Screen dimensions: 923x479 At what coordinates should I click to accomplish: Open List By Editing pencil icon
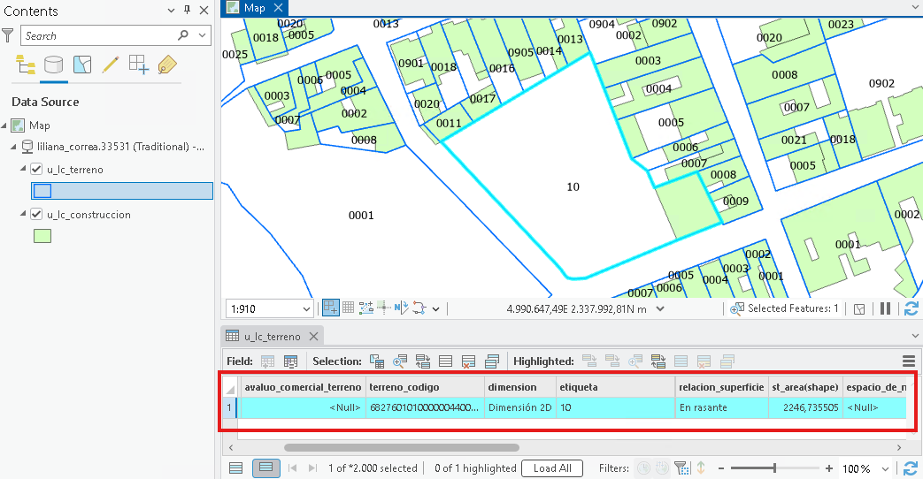tap(110, 64)
